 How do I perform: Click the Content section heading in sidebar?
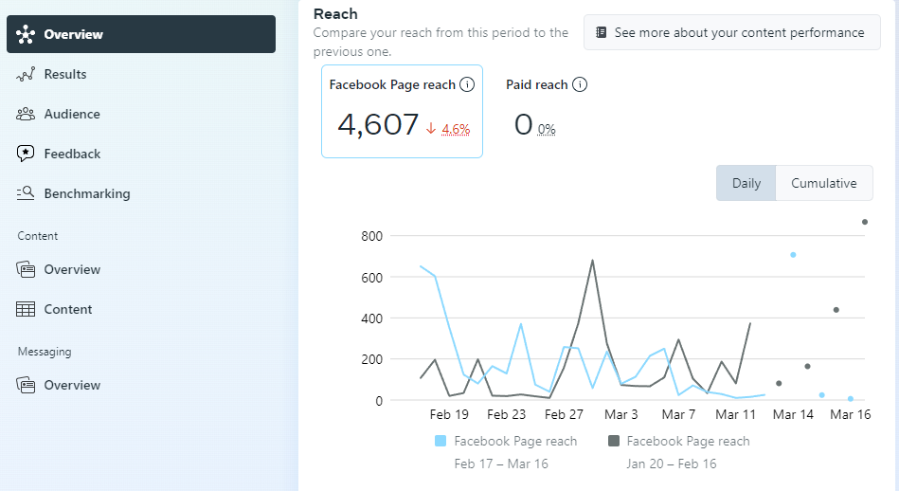(37, 236)
